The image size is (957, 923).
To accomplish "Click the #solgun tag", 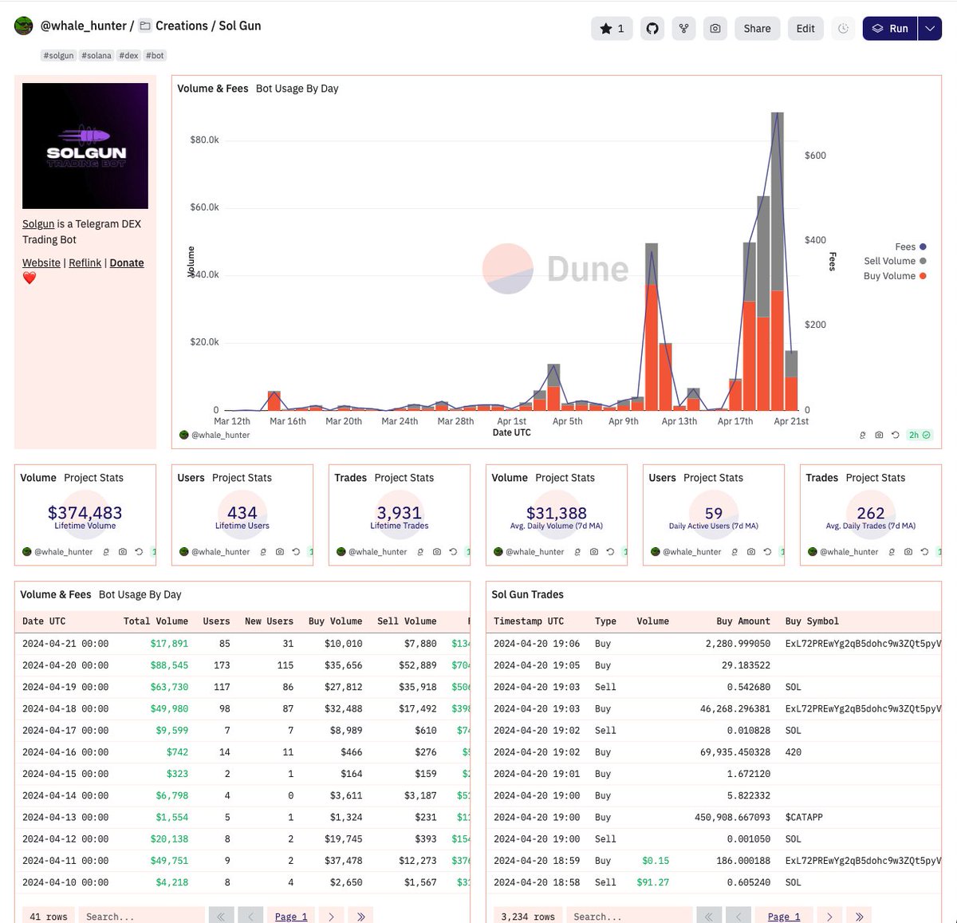I will [59, 56].
